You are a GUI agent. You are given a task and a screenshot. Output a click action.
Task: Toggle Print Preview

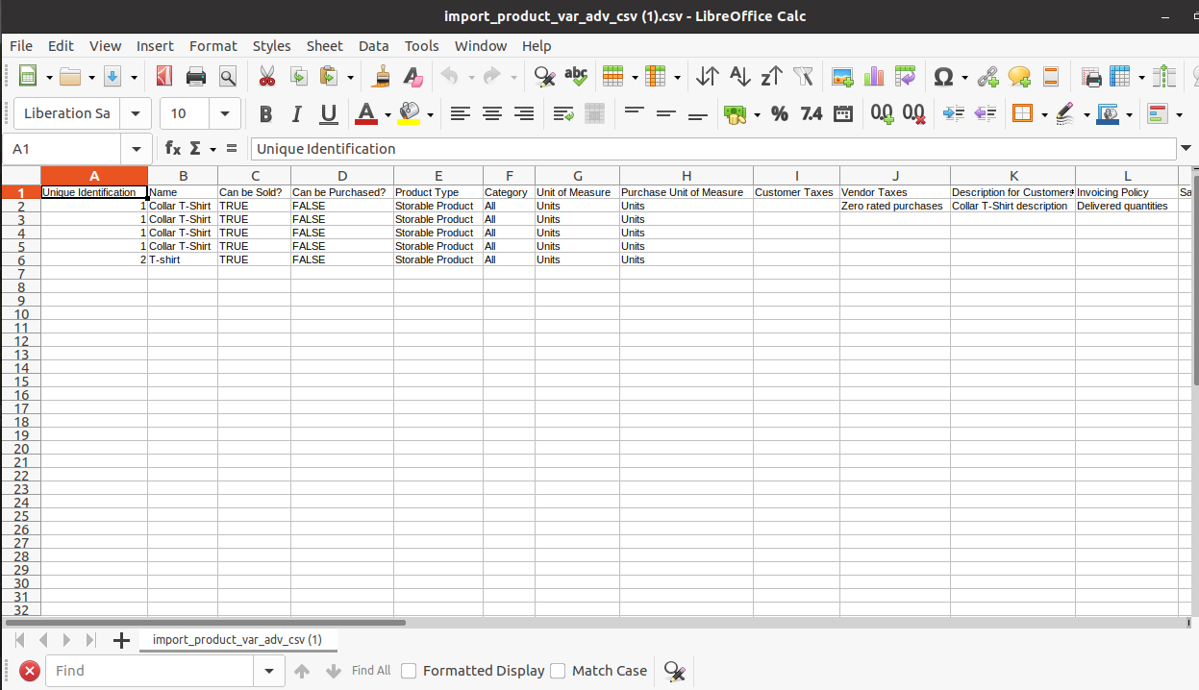[x=228, y=76]
